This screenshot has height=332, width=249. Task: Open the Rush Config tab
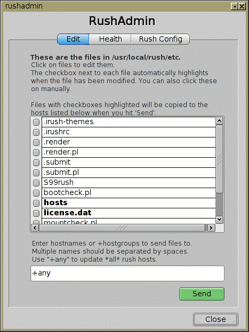(x=160, y=39)
